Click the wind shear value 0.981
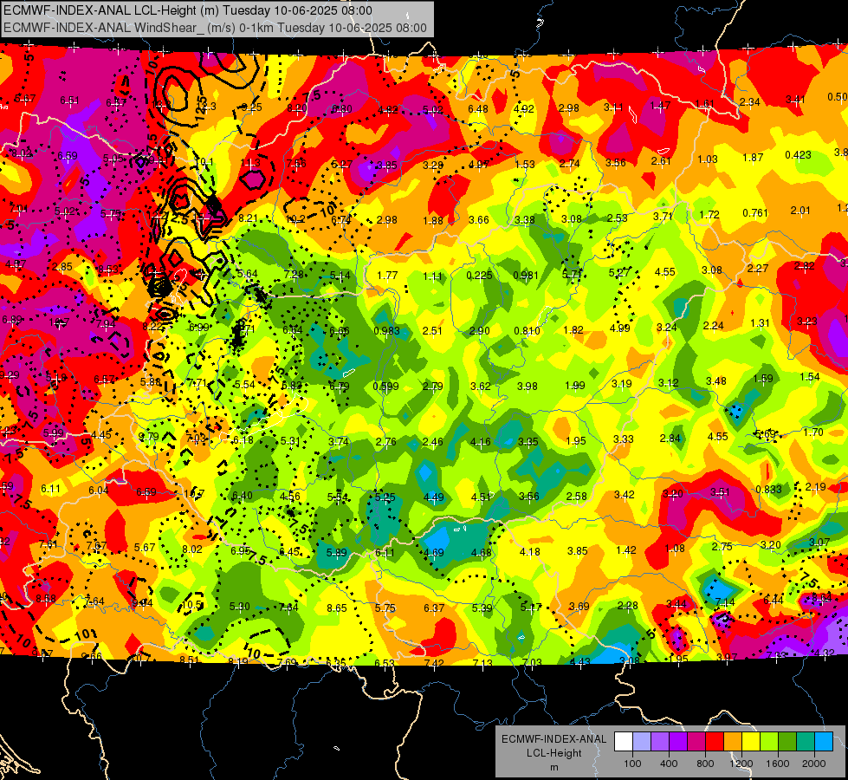The height and width of the screenshot is (780, 848). (526, 276)
